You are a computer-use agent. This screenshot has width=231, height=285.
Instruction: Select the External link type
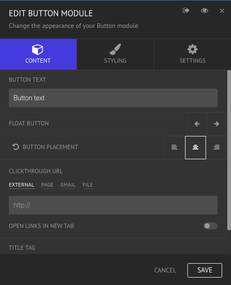coord(21,185)
